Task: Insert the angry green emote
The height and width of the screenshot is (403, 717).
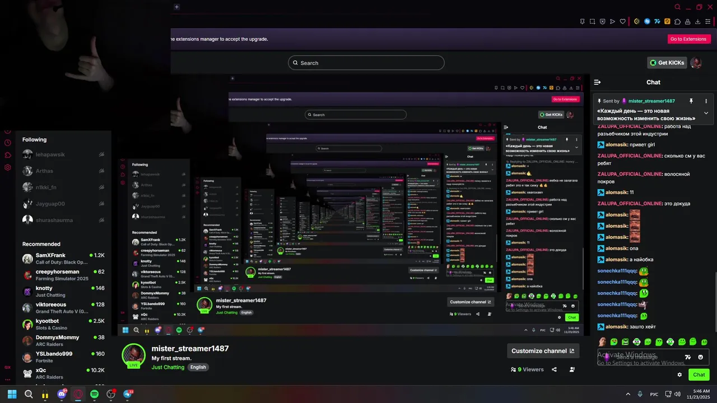Action: [x=625, y=342]
